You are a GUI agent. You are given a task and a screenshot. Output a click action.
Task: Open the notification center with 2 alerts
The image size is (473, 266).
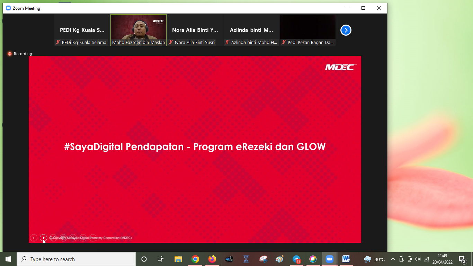pos(462,259)
